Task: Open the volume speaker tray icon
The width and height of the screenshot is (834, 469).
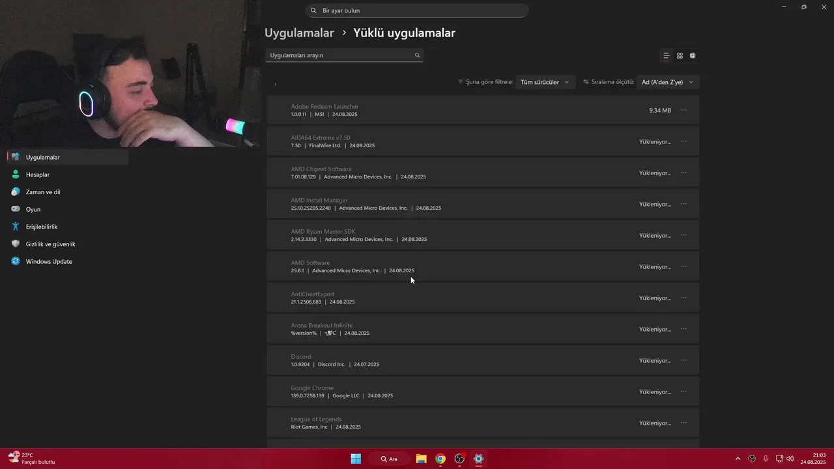Action: coord(790,459)
